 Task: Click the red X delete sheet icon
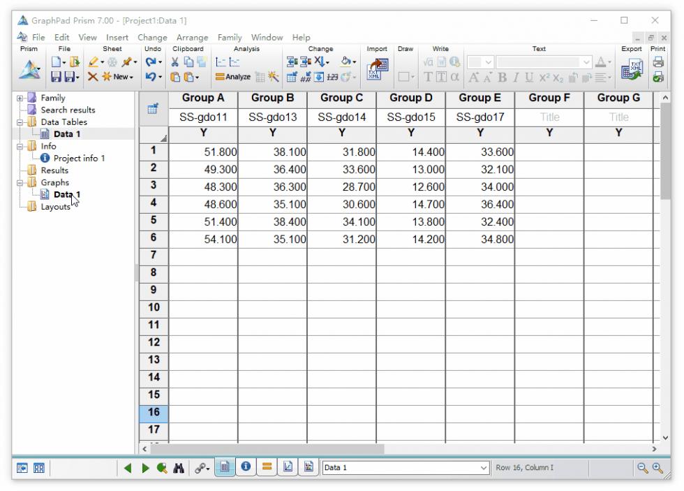coord(92,77)
